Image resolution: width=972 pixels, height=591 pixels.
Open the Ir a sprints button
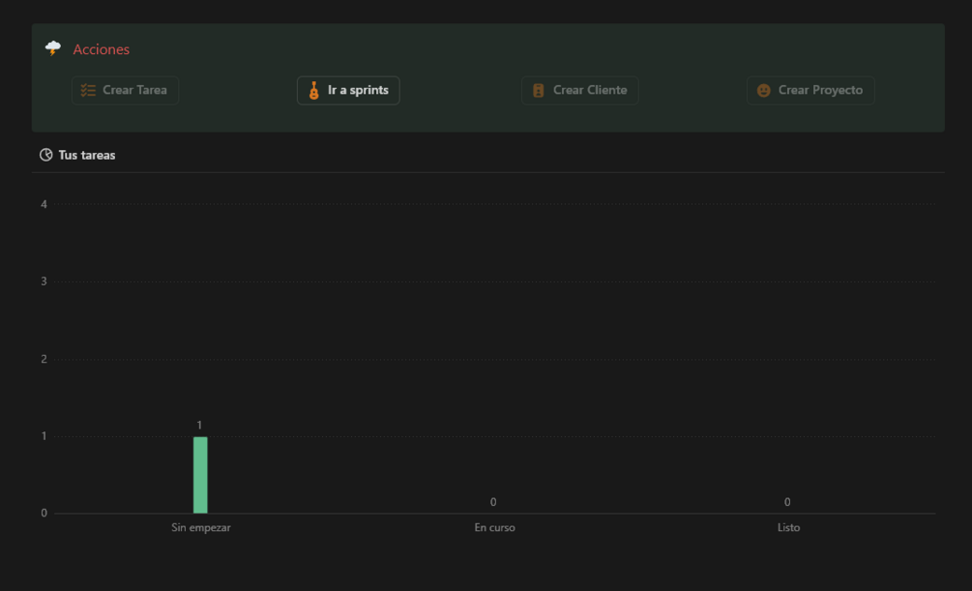click(348, 91)
